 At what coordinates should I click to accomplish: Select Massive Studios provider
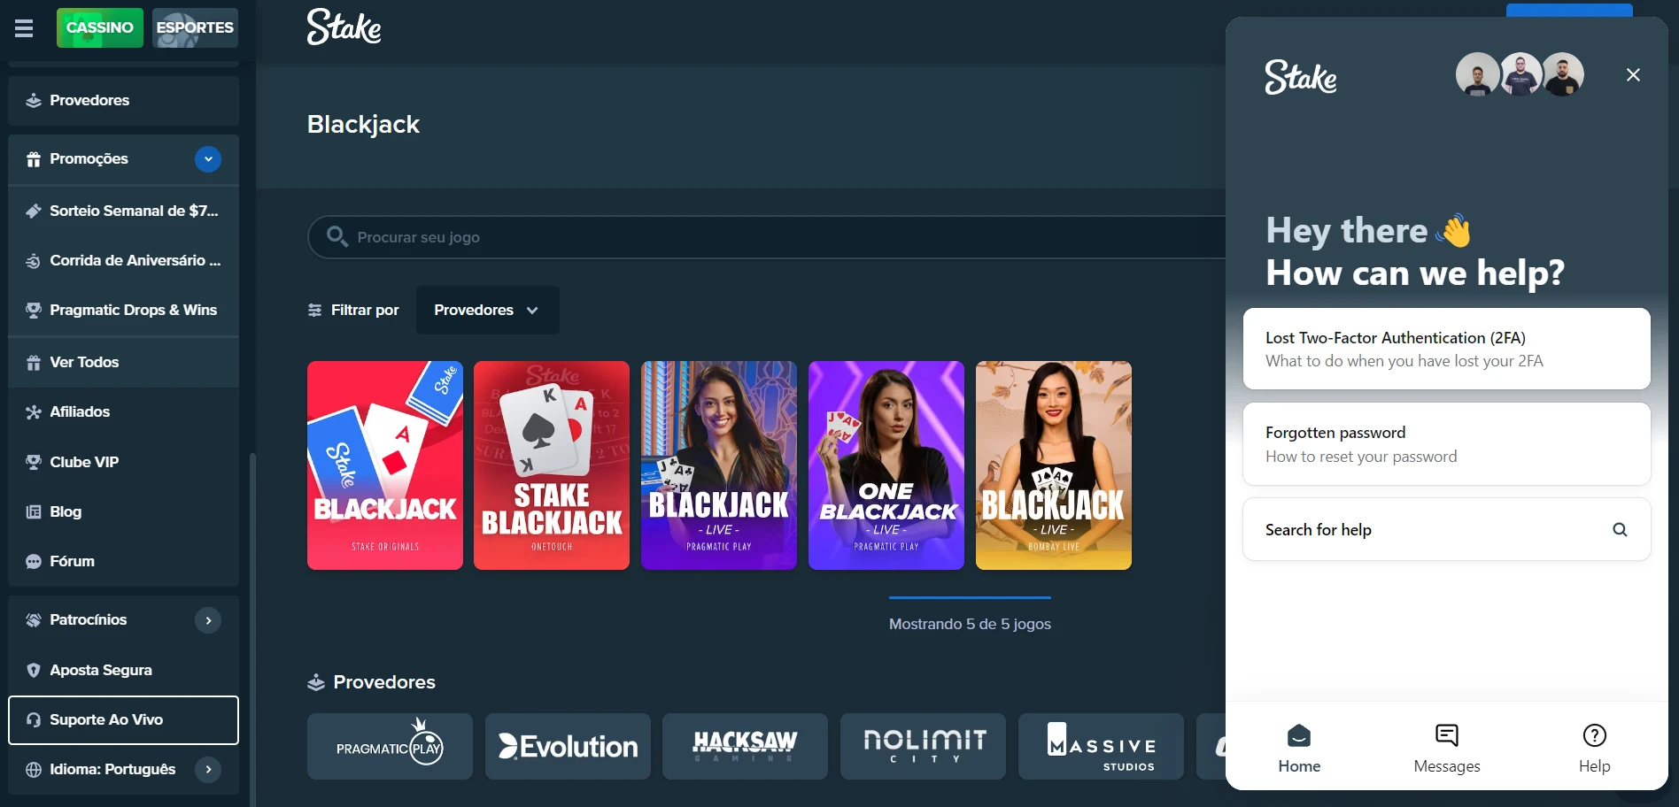click(1101, 747)
